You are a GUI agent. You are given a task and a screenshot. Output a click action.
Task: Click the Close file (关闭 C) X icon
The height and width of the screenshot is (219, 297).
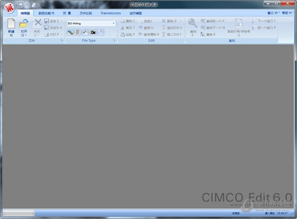point(37,24)
